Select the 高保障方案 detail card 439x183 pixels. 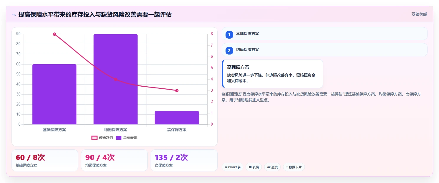272,74
